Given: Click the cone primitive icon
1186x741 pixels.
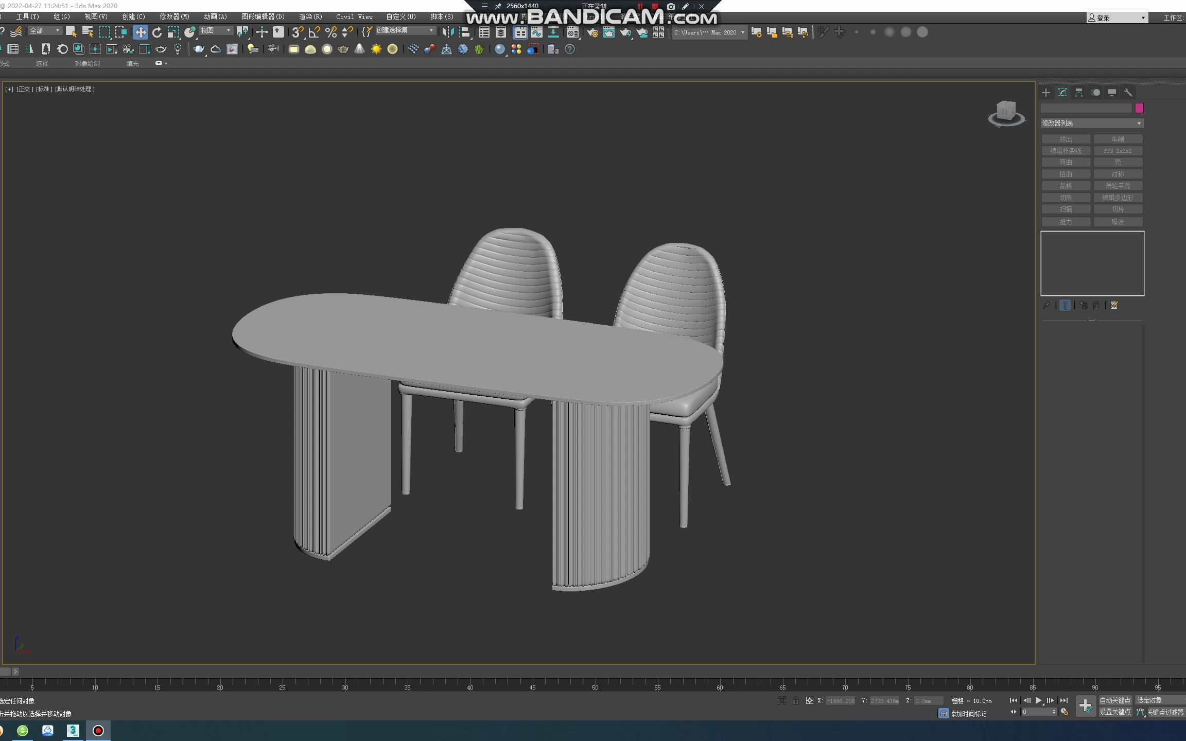Looking at the screenshot, I should [x=359, y=49].
